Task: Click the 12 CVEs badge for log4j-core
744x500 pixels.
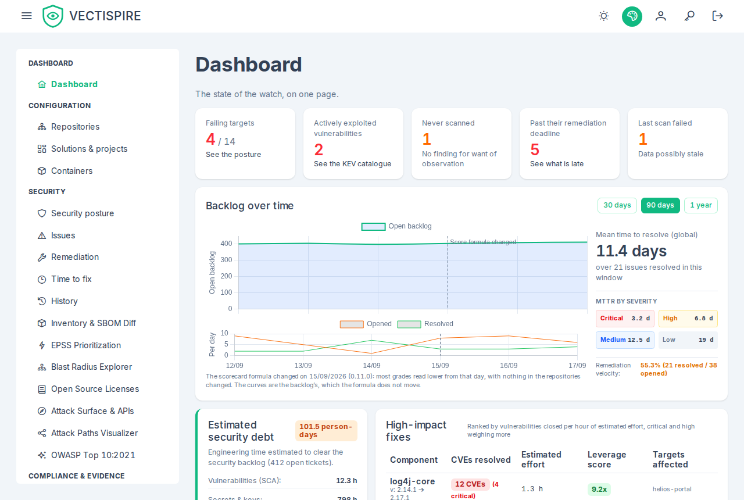Action: click(470, 484)
